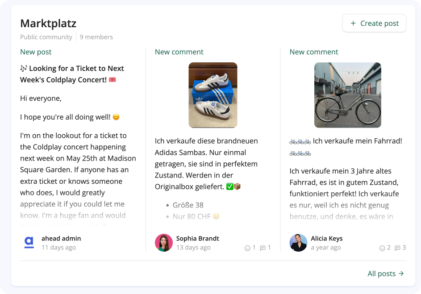The image size is (421, 294).
Task: Click the Alicia Keys author name
Action: pyautogui.click(x=327, y=239)
